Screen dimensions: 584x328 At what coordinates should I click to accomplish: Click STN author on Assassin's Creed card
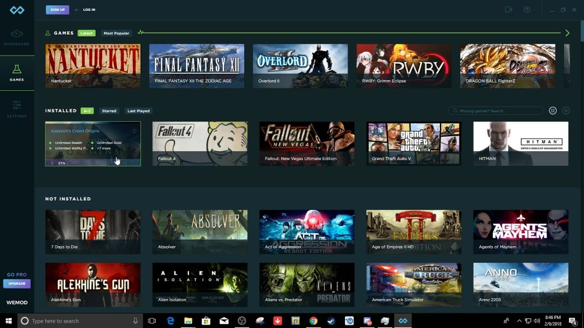click(62, 163)
